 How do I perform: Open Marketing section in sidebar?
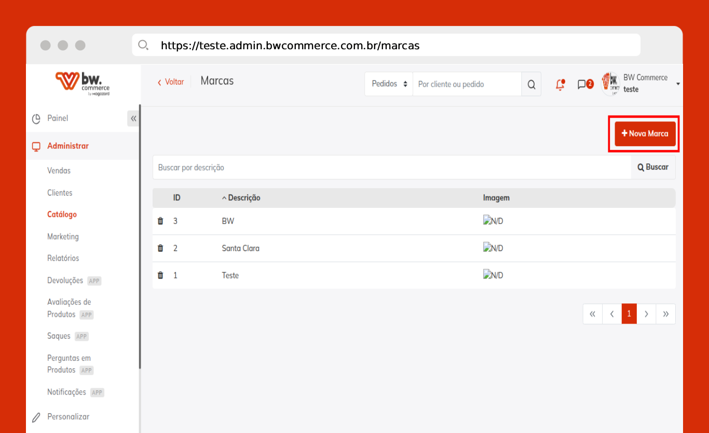[63, 236]
